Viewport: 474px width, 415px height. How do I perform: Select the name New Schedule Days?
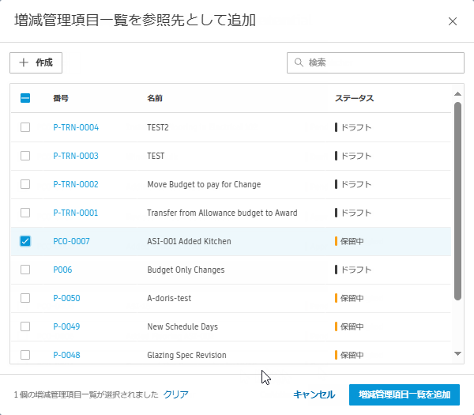(182, 326)
